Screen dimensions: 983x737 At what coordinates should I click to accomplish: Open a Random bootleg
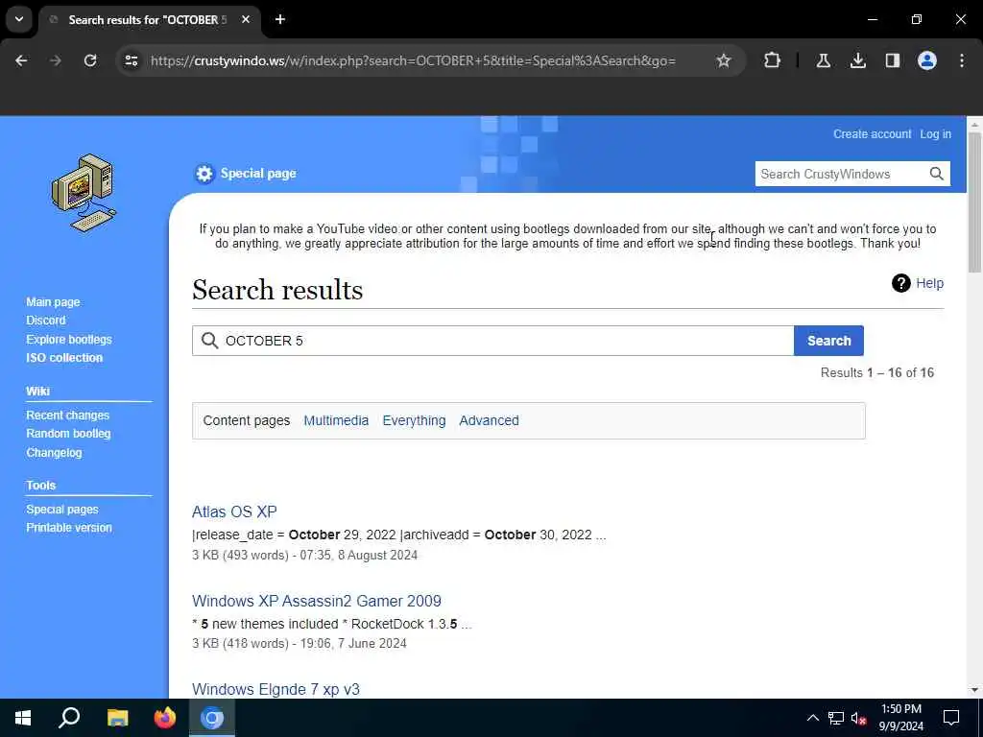pos(68,434)
